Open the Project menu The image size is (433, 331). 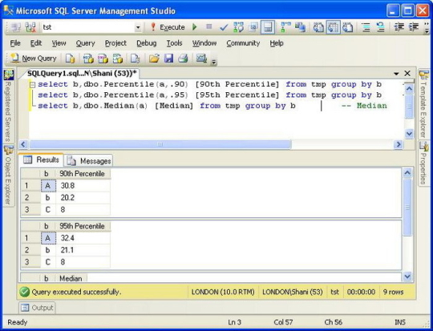coord(115,43)
